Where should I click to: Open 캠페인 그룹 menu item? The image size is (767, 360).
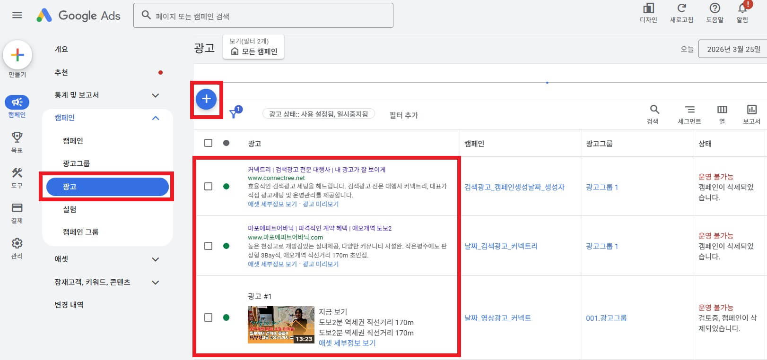[x=81, y=232]
